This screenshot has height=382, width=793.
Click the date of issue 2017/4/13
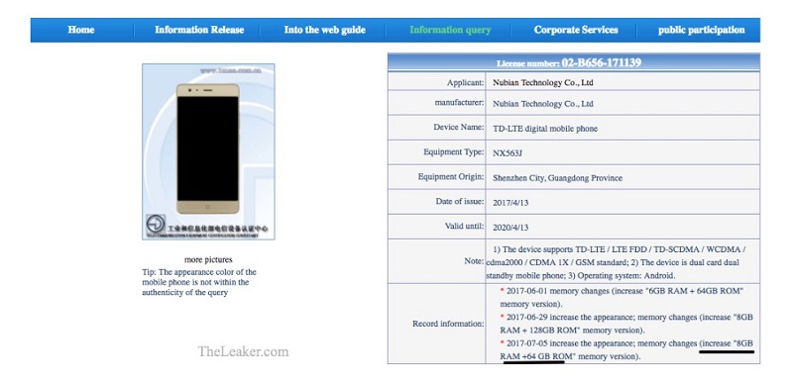(x=510, y=202)
